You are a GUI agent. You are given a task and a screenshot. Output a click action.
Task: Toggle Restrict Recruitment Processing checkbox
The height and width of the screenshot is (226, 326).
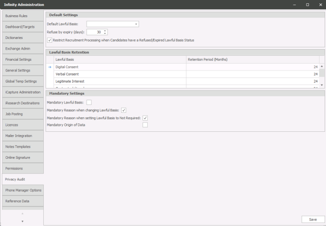click(x=50, y=40)
